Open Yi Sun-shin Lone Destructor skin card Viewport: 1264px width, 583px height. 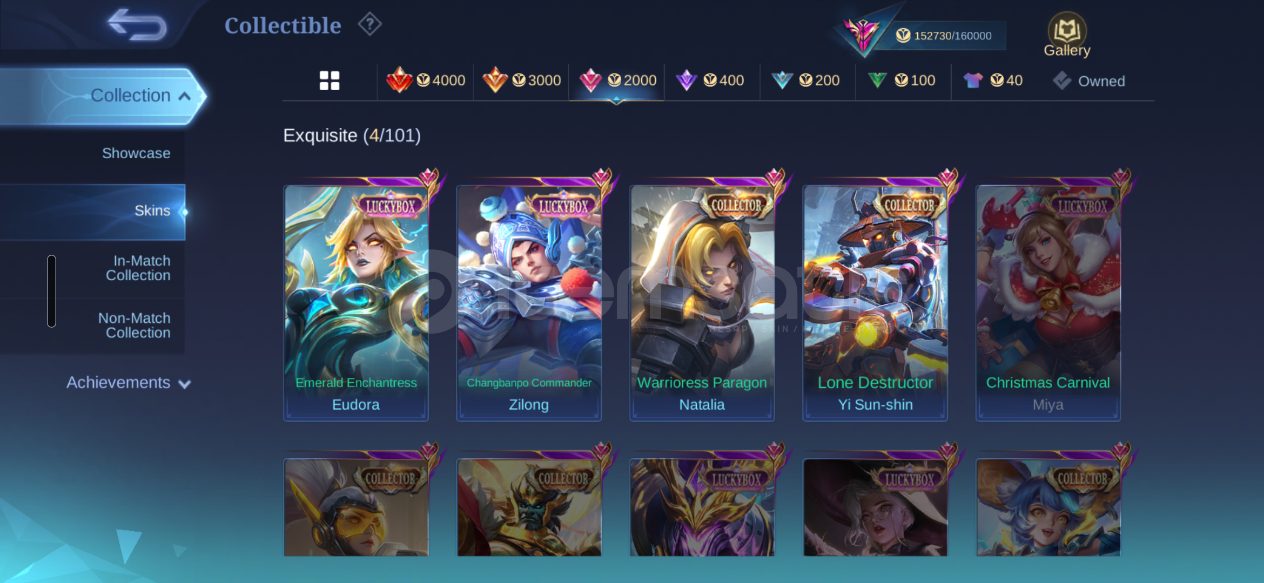point(875,303)
